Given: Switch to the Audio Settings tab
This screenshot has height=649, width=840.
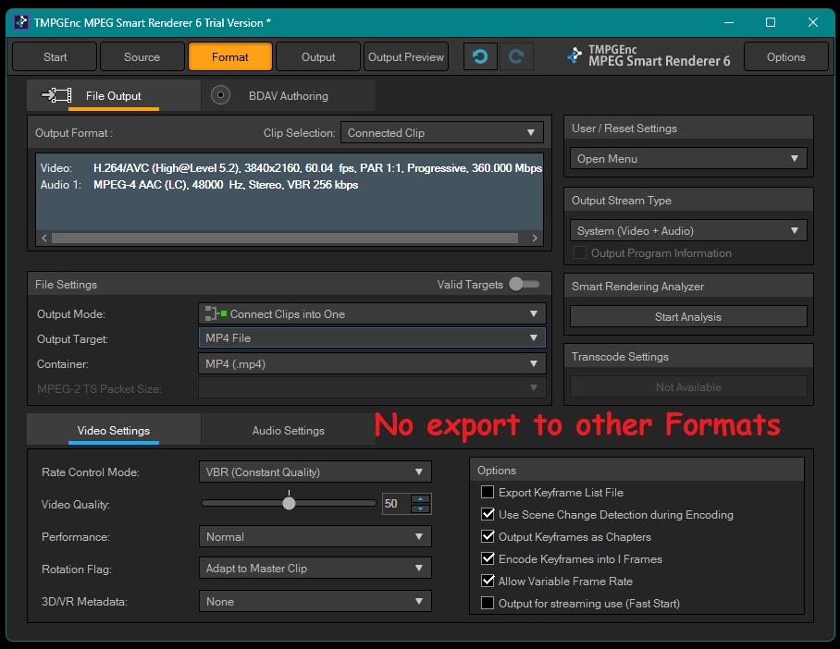Looking at the screenshot, I should 289,431.
